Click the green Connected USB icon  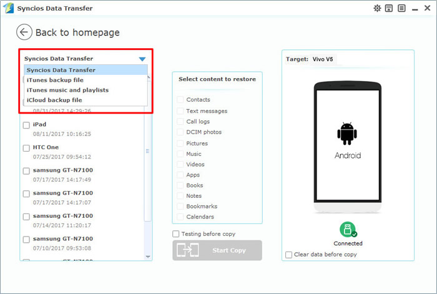click(348, 229)
